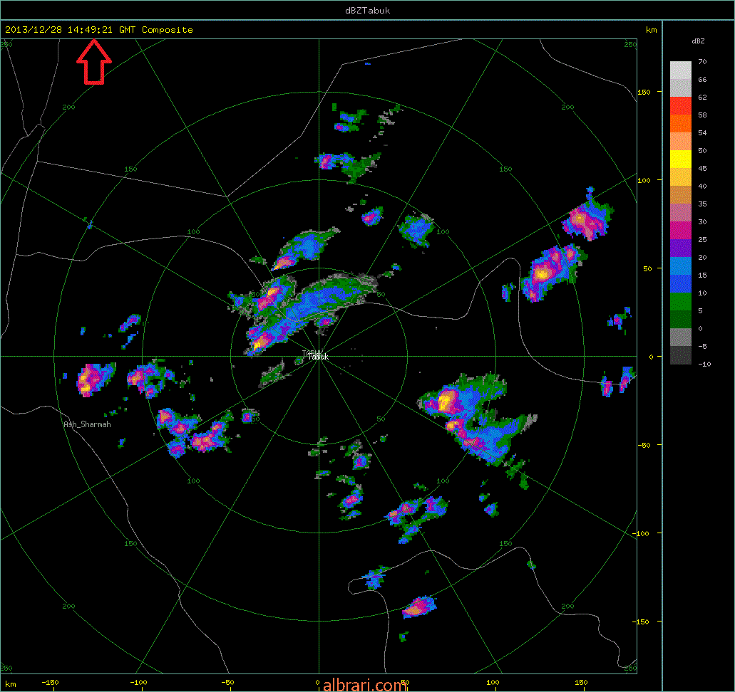Click the km unit label beside the bottom axis
Image resolution: width=735 pixels, height=692 pixels.
coord(10,684)
